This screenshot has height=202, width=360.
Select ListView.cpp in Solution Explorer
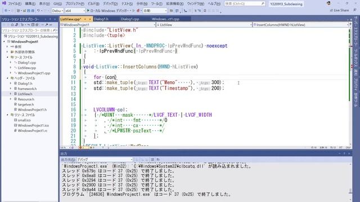coord(26,68)
